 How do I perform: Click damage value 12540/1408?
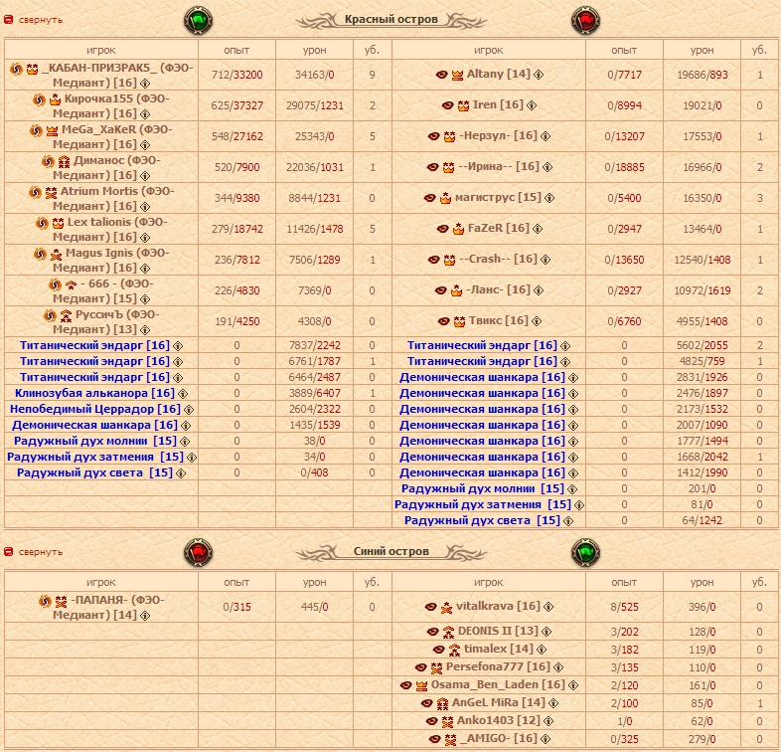702,261
